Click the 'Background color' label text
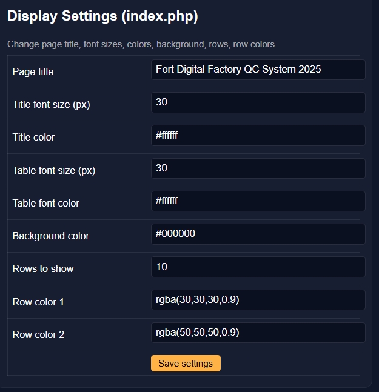 pos(50,236)
